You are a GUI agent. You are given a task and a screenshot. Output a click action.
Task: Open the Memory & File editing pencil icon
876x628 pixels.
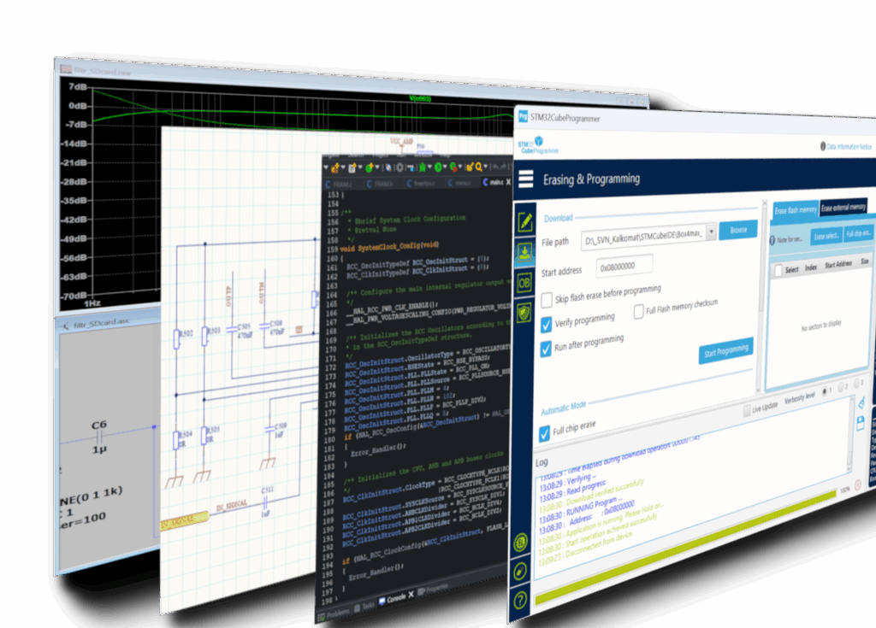[525, 221]
